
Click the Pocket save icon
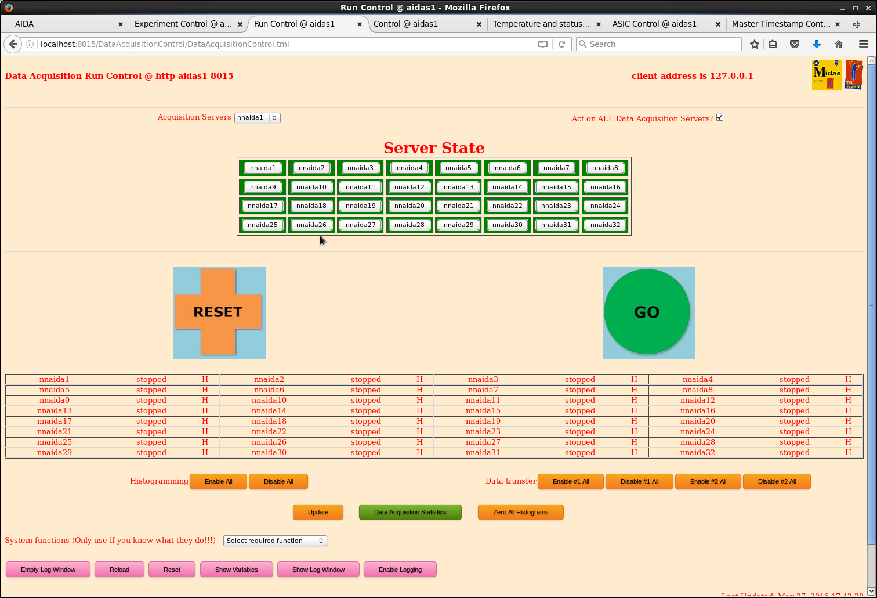coord(795,44)
